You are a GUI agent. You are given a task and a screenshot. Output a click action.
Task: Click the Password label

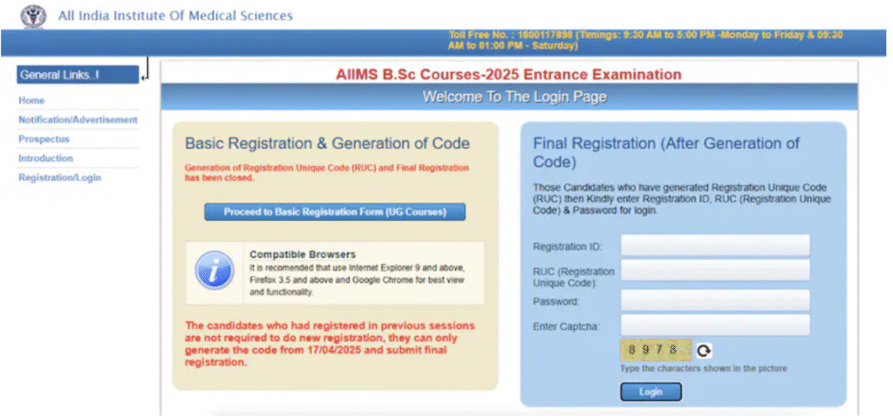(556, 301)
